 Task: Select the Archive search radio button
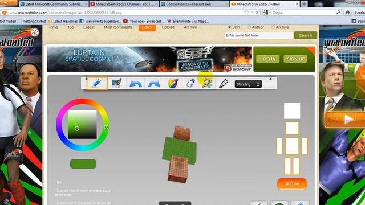coord(273,27)
